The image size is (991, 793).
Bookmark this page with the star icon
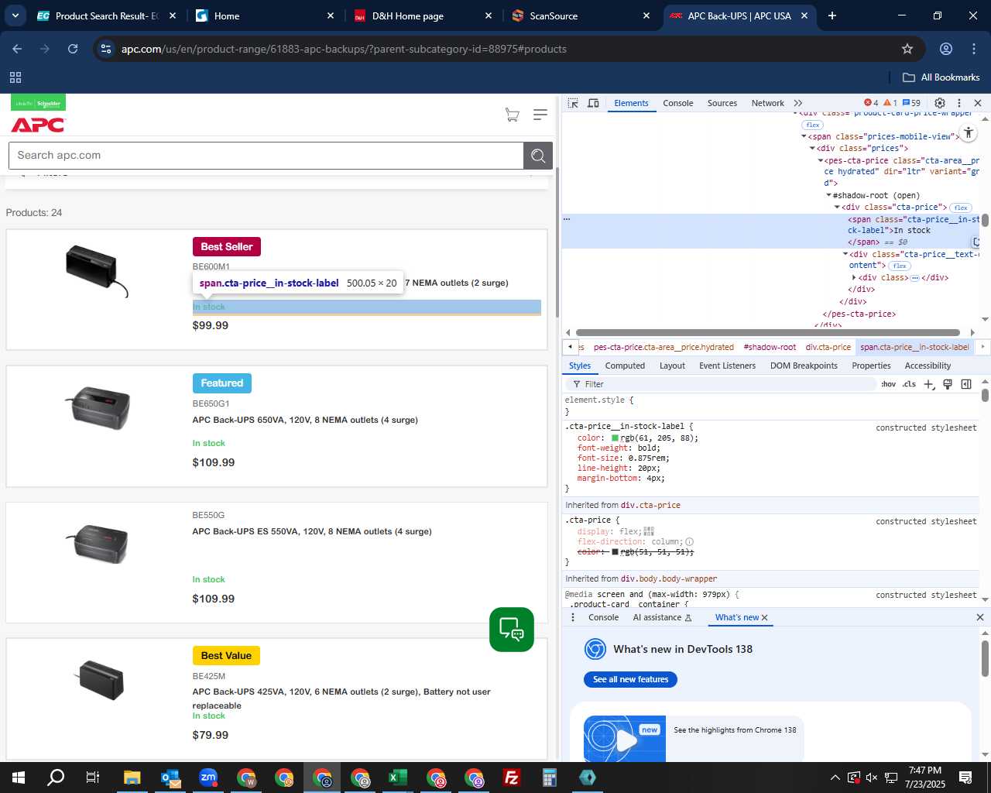click(907, 49)
